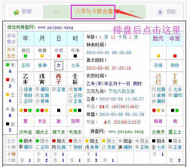187x167 pixels.
Task: Select the 月 column header
Action: coord(42,39)
